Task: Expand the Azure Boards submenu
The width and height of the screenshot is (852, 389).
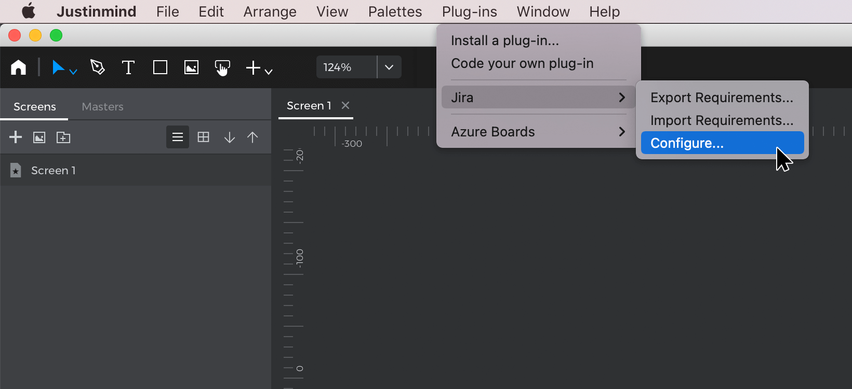Action: 538,132
